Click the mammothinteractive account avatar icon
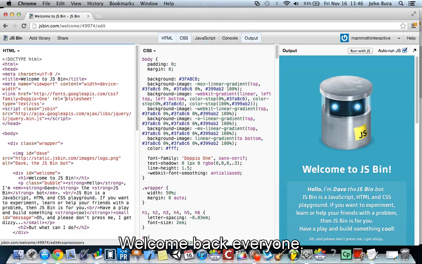The height and width of the screenshot is (264, 422). [344, 38]
